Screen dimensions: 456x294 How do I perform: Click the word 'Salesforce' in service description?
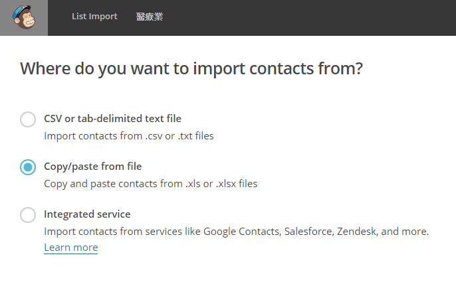309,232
